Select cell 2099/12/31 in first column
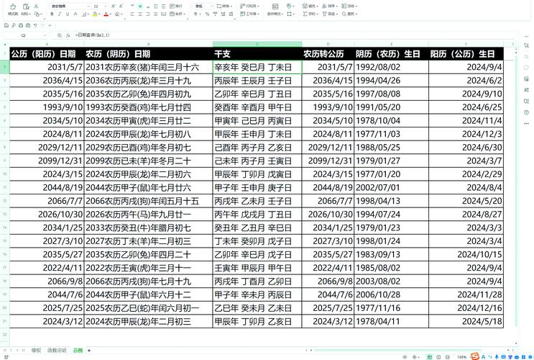This screenshot has height=360, width=534. point(47,161)
